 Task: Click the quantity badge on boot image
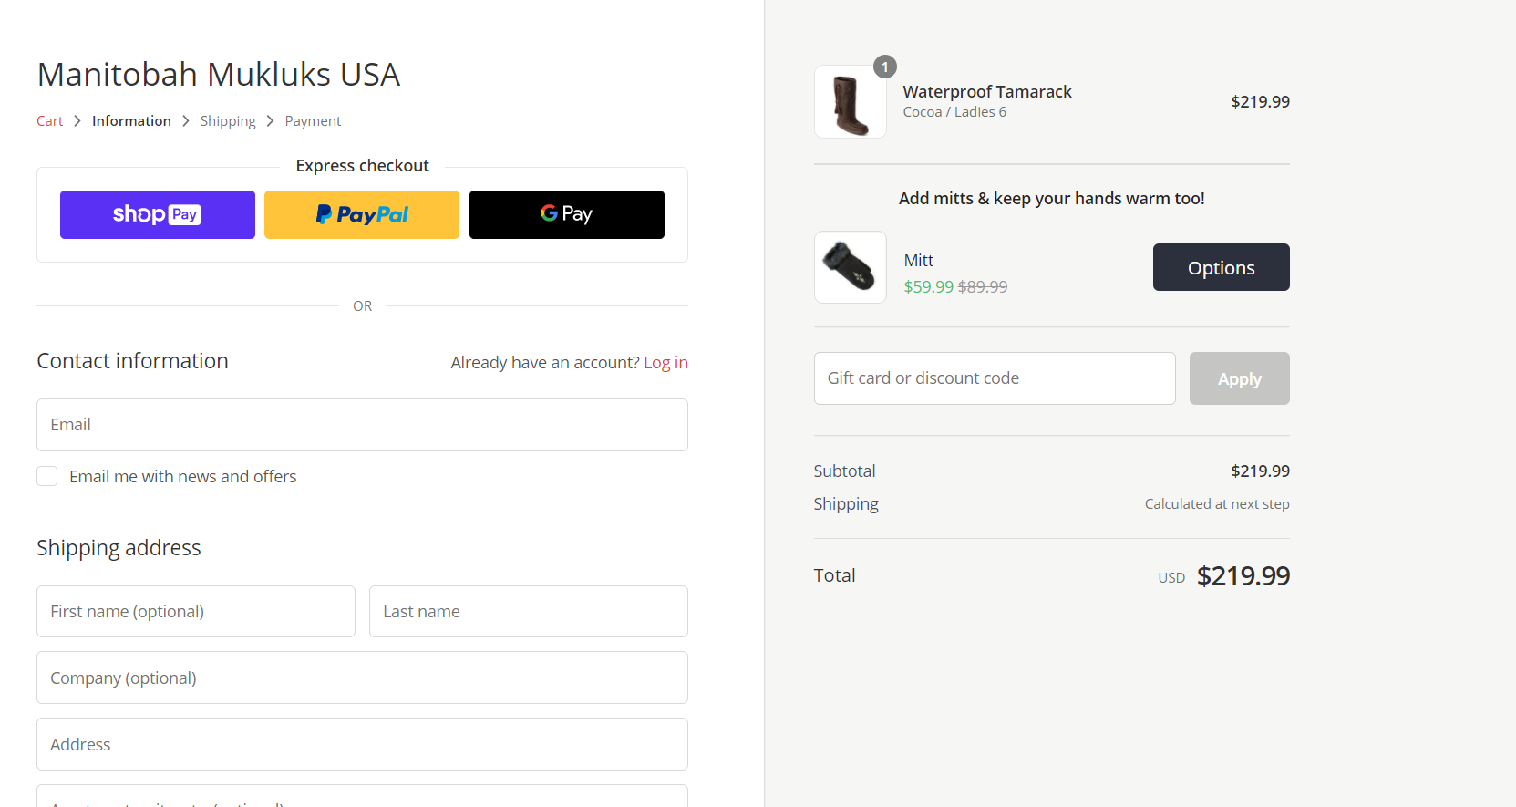tap(884, 67)
